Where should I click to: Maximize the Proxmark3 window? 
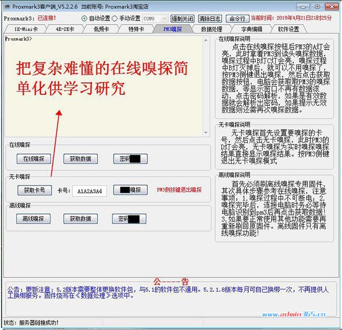click(317, 6)
